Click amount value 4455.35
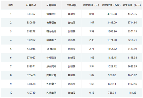Viewport: 143px width, 98px height. 132,14
